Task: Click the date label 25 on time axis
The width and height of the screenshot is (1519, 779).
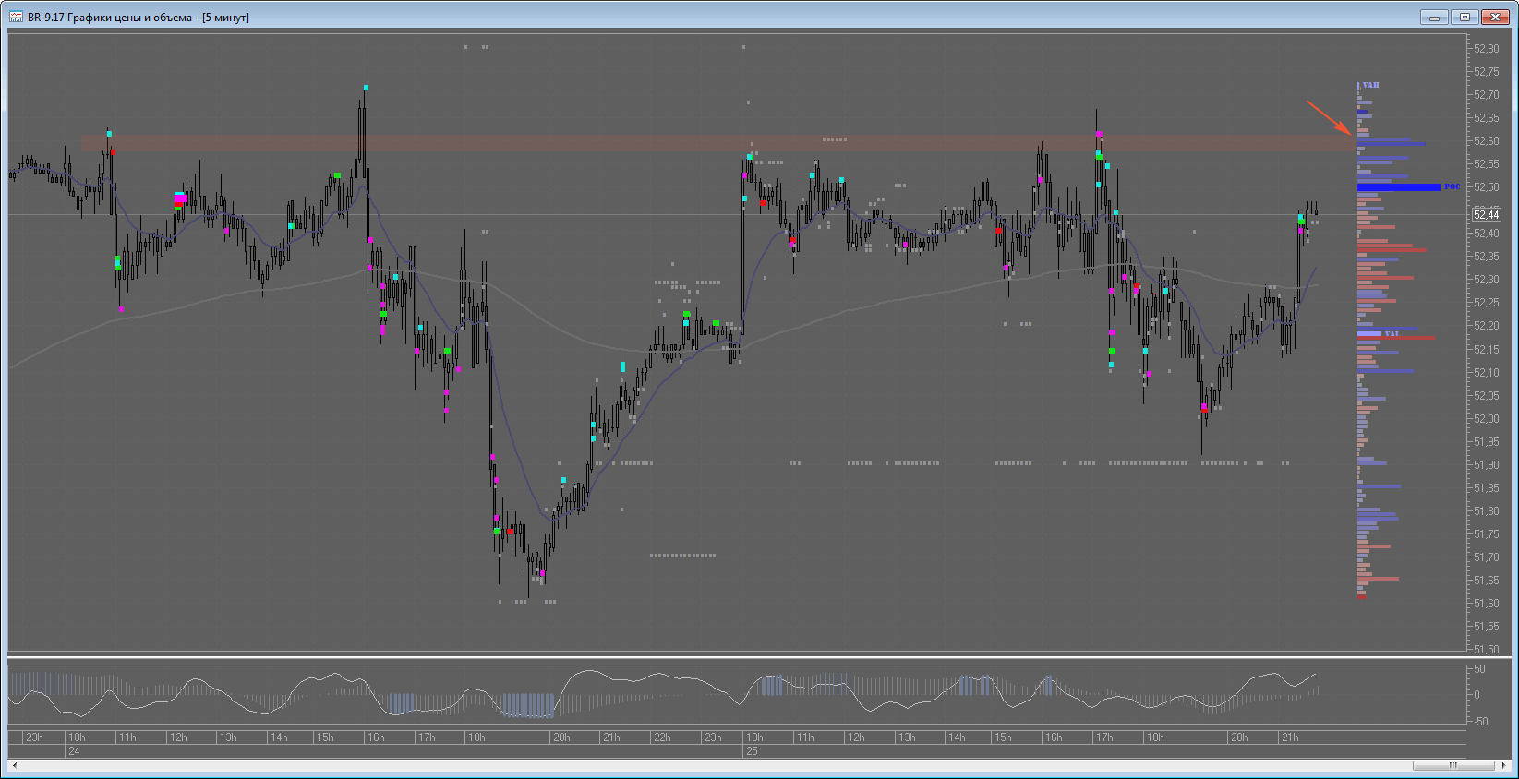Action: (x=752, y=751)
